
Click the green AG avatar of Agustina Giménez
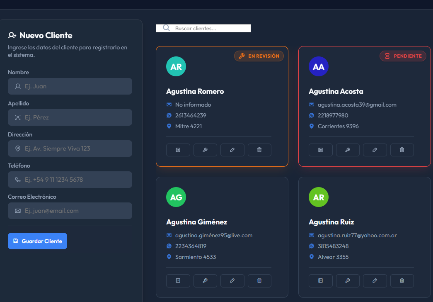pos(176,197)
